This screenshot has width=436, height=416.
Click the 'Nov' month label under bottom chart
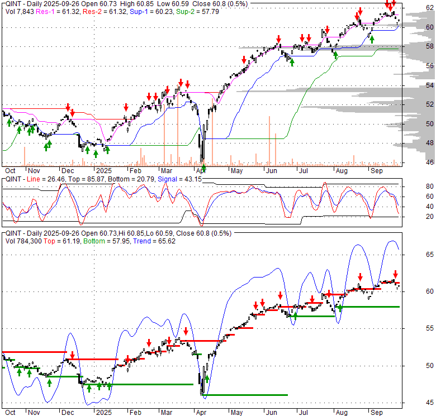click(34, 413)
